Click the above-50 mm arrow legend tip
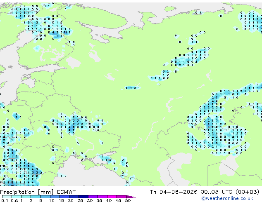The width and height of the screenshot is (262, 202). [131, 197]
